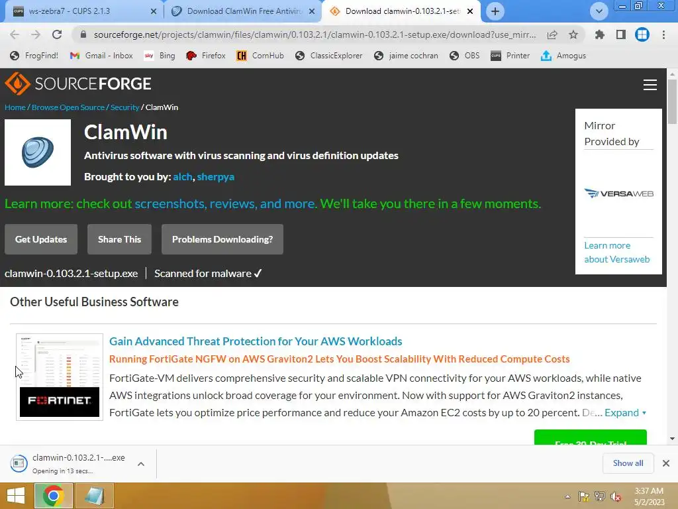Open the Chrome profile avatar icon
678x509 pixels.
pyautogui.click(x=642, y=34)
